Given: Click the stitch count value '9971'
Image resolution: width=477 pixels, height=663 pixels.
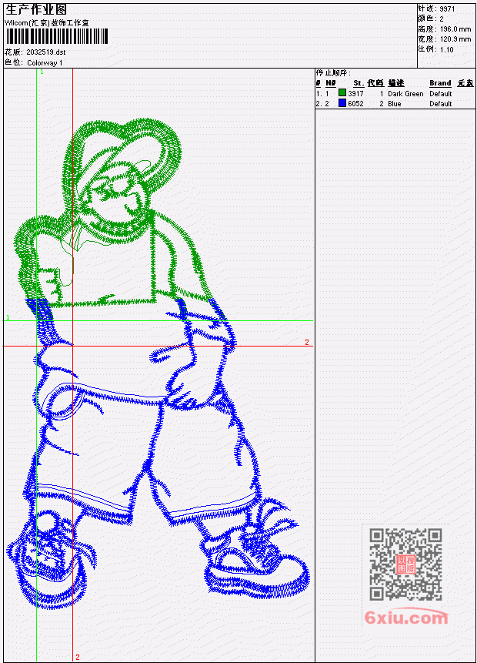Looking at the screenshot, I should point(447,8).
